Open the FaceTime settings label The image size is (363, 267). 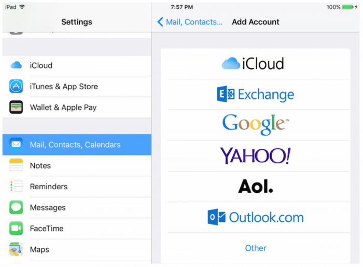(47, 228)
